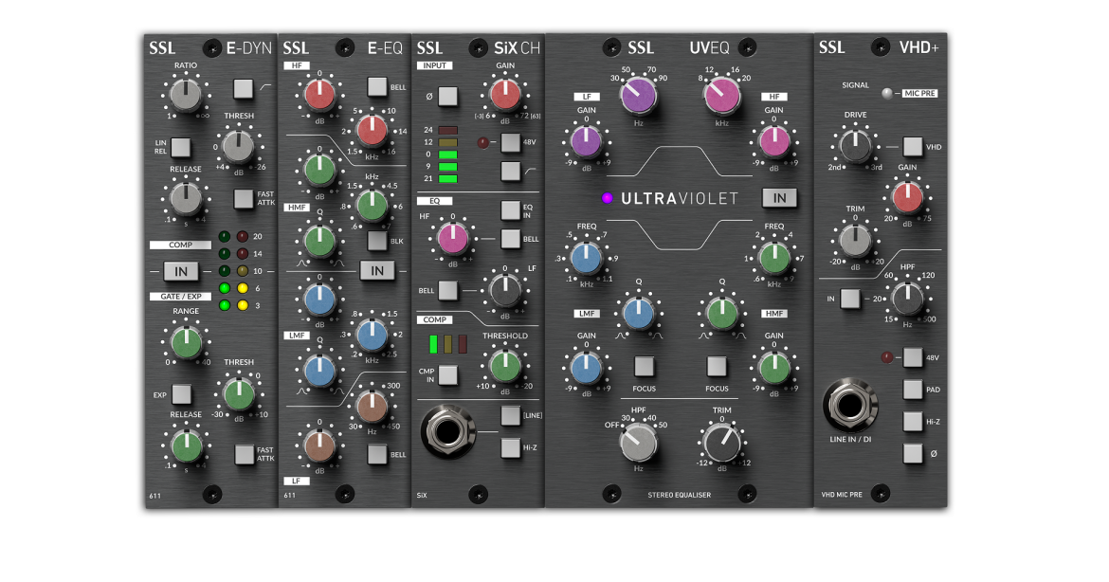
Task: Click the compressor THRESH knob on E-DYN
Action: tap(238, 146)
